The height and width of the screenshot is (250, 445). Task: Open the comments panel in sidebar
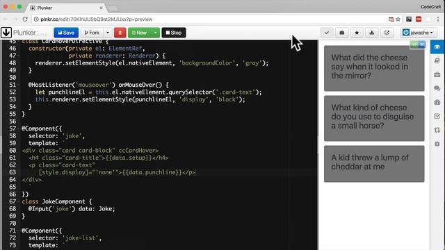[437, 88]
